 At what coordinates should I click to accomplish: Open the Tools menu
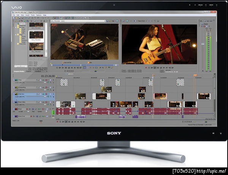33,15
